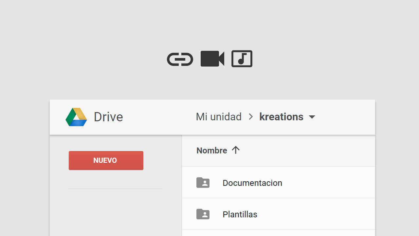
Task: Click the NUEVO button
Action: click(106, 161)
